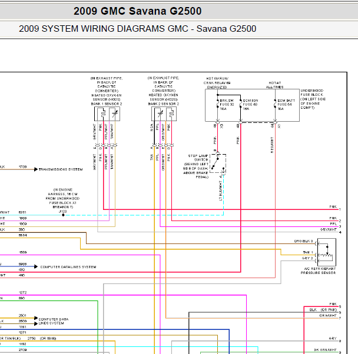The image size is (358, 354).
Task: Click the 'PNK' label at connection 1
Action: 333,207
